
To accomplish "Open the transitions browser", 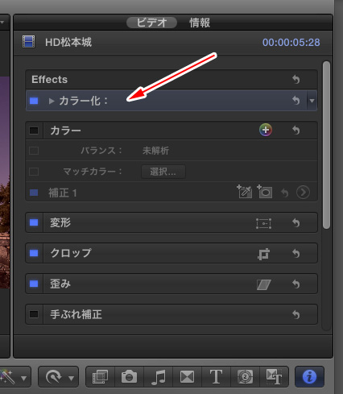I will coord(187,377).
